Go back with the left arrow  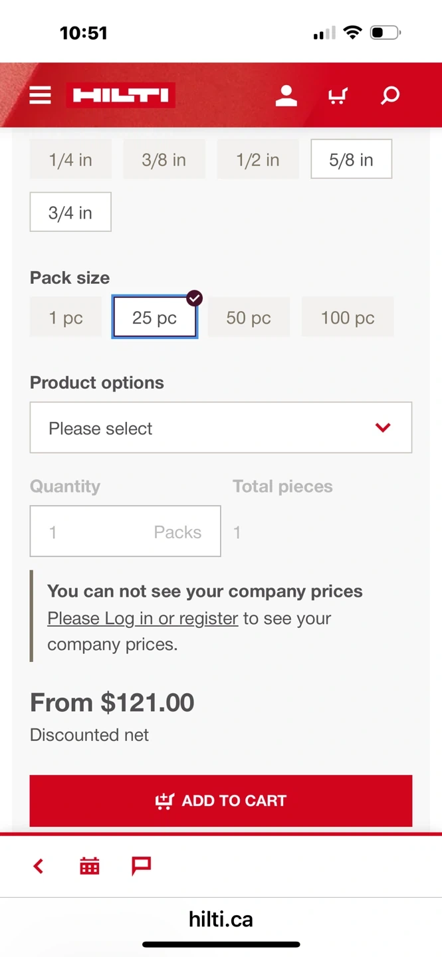coord(39,866)
